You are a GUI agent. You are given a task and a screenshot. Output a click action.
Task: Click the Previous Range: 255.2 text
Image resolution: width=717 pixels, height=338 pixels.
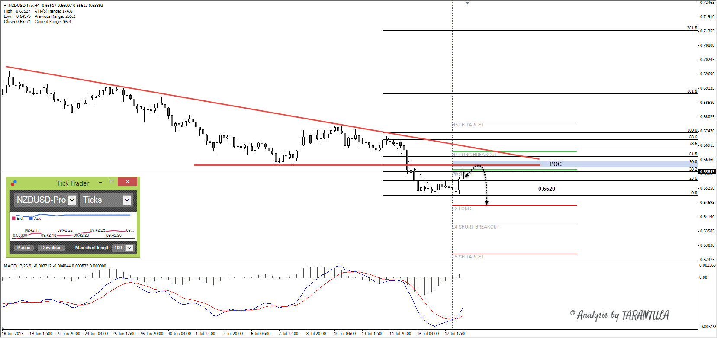(x=55, y=16)
